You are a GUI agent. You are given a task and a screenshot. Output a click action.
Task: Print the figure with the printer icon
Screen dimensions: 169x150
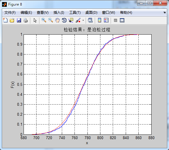click(x=26, y=20)
